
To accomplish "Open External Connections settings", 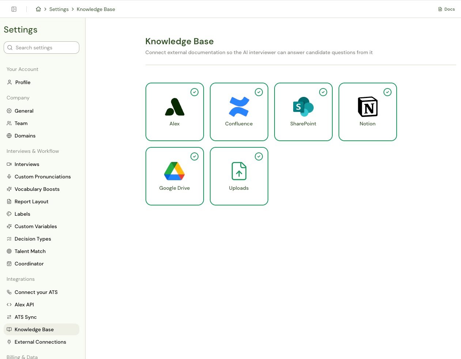I will coord(41,342).
